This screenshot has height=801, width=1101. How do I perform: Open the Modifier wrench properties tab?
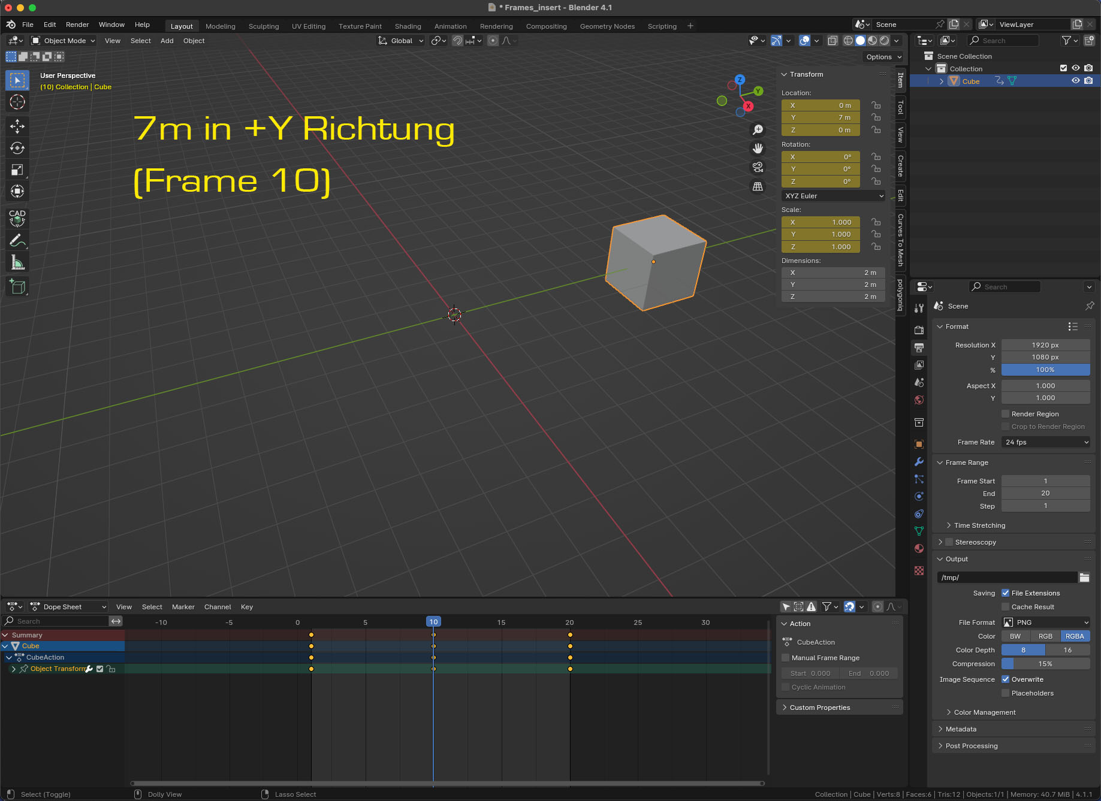pos(919,461)
